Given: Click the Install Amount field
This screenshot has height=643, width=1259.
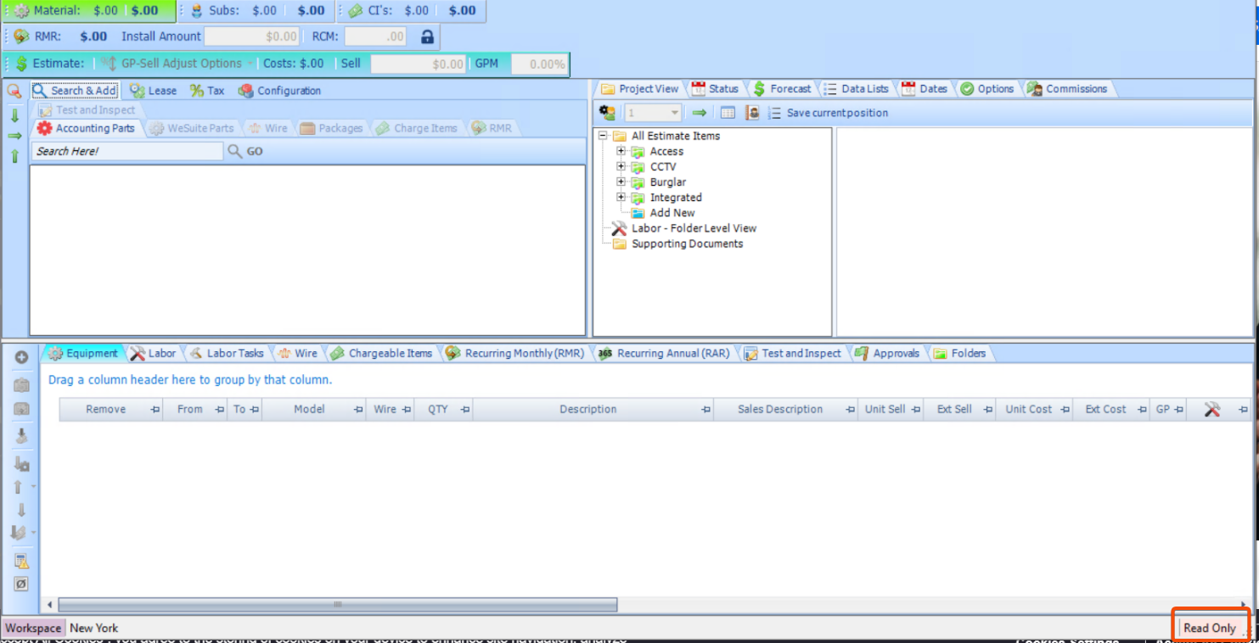Looking at the screenshot, I should [252, 36].
